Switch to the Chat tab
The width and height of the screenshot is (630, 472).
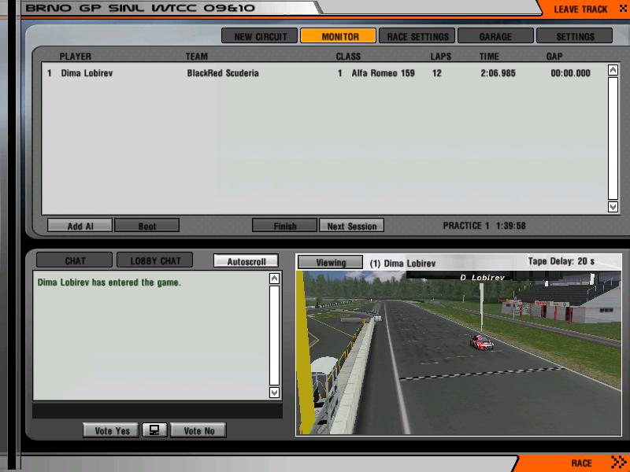tap(75, 261)
